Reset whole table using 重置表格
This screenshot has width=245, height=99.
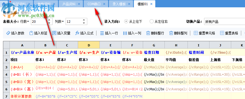tap(229, 33)
